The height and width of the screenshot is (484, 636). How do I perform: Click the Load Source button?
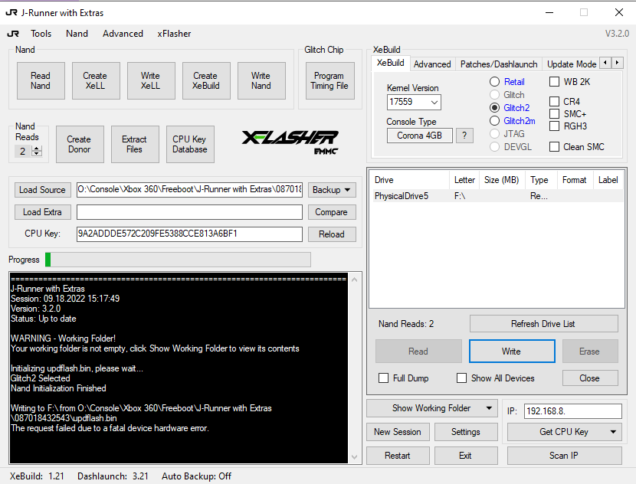click(43, 190)
